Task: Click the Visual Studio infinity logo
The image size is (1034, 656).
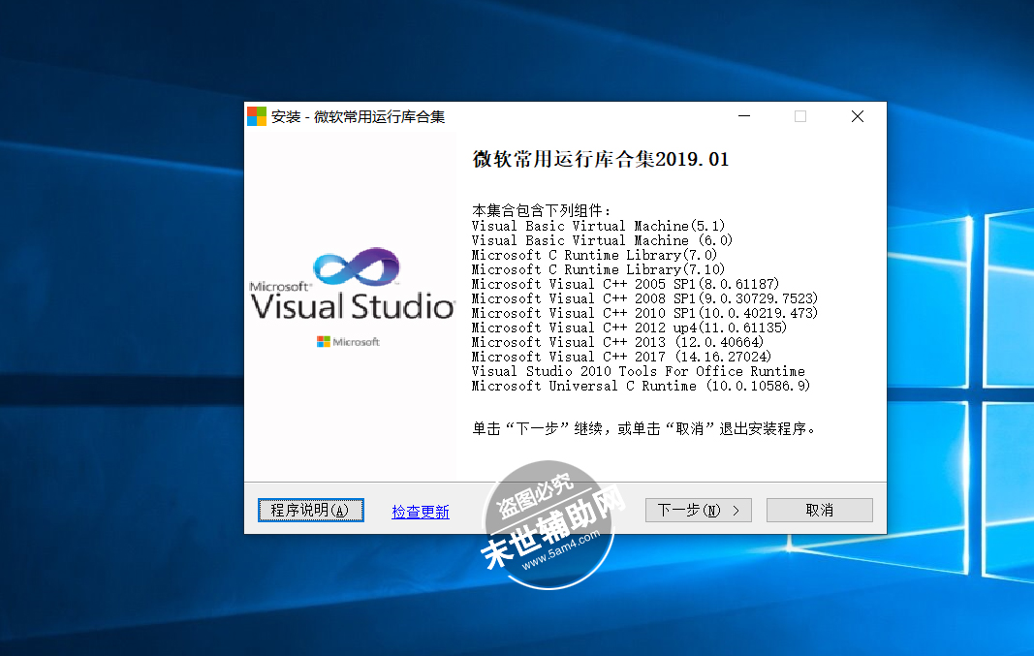Action: pyautogui.click(x=356, y=267)
